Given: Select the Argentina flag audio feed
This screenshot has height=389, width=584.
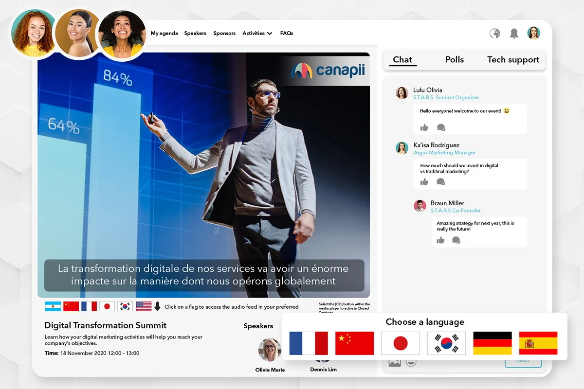Looking at the screenshot, I should point(53,306).
